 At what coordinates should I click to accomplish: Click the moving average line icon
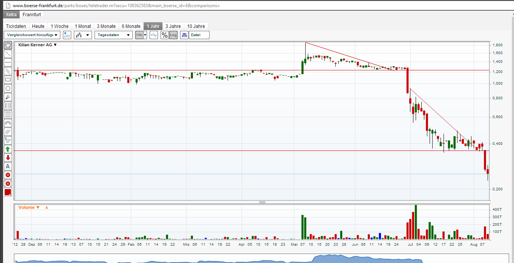[154, 35]
